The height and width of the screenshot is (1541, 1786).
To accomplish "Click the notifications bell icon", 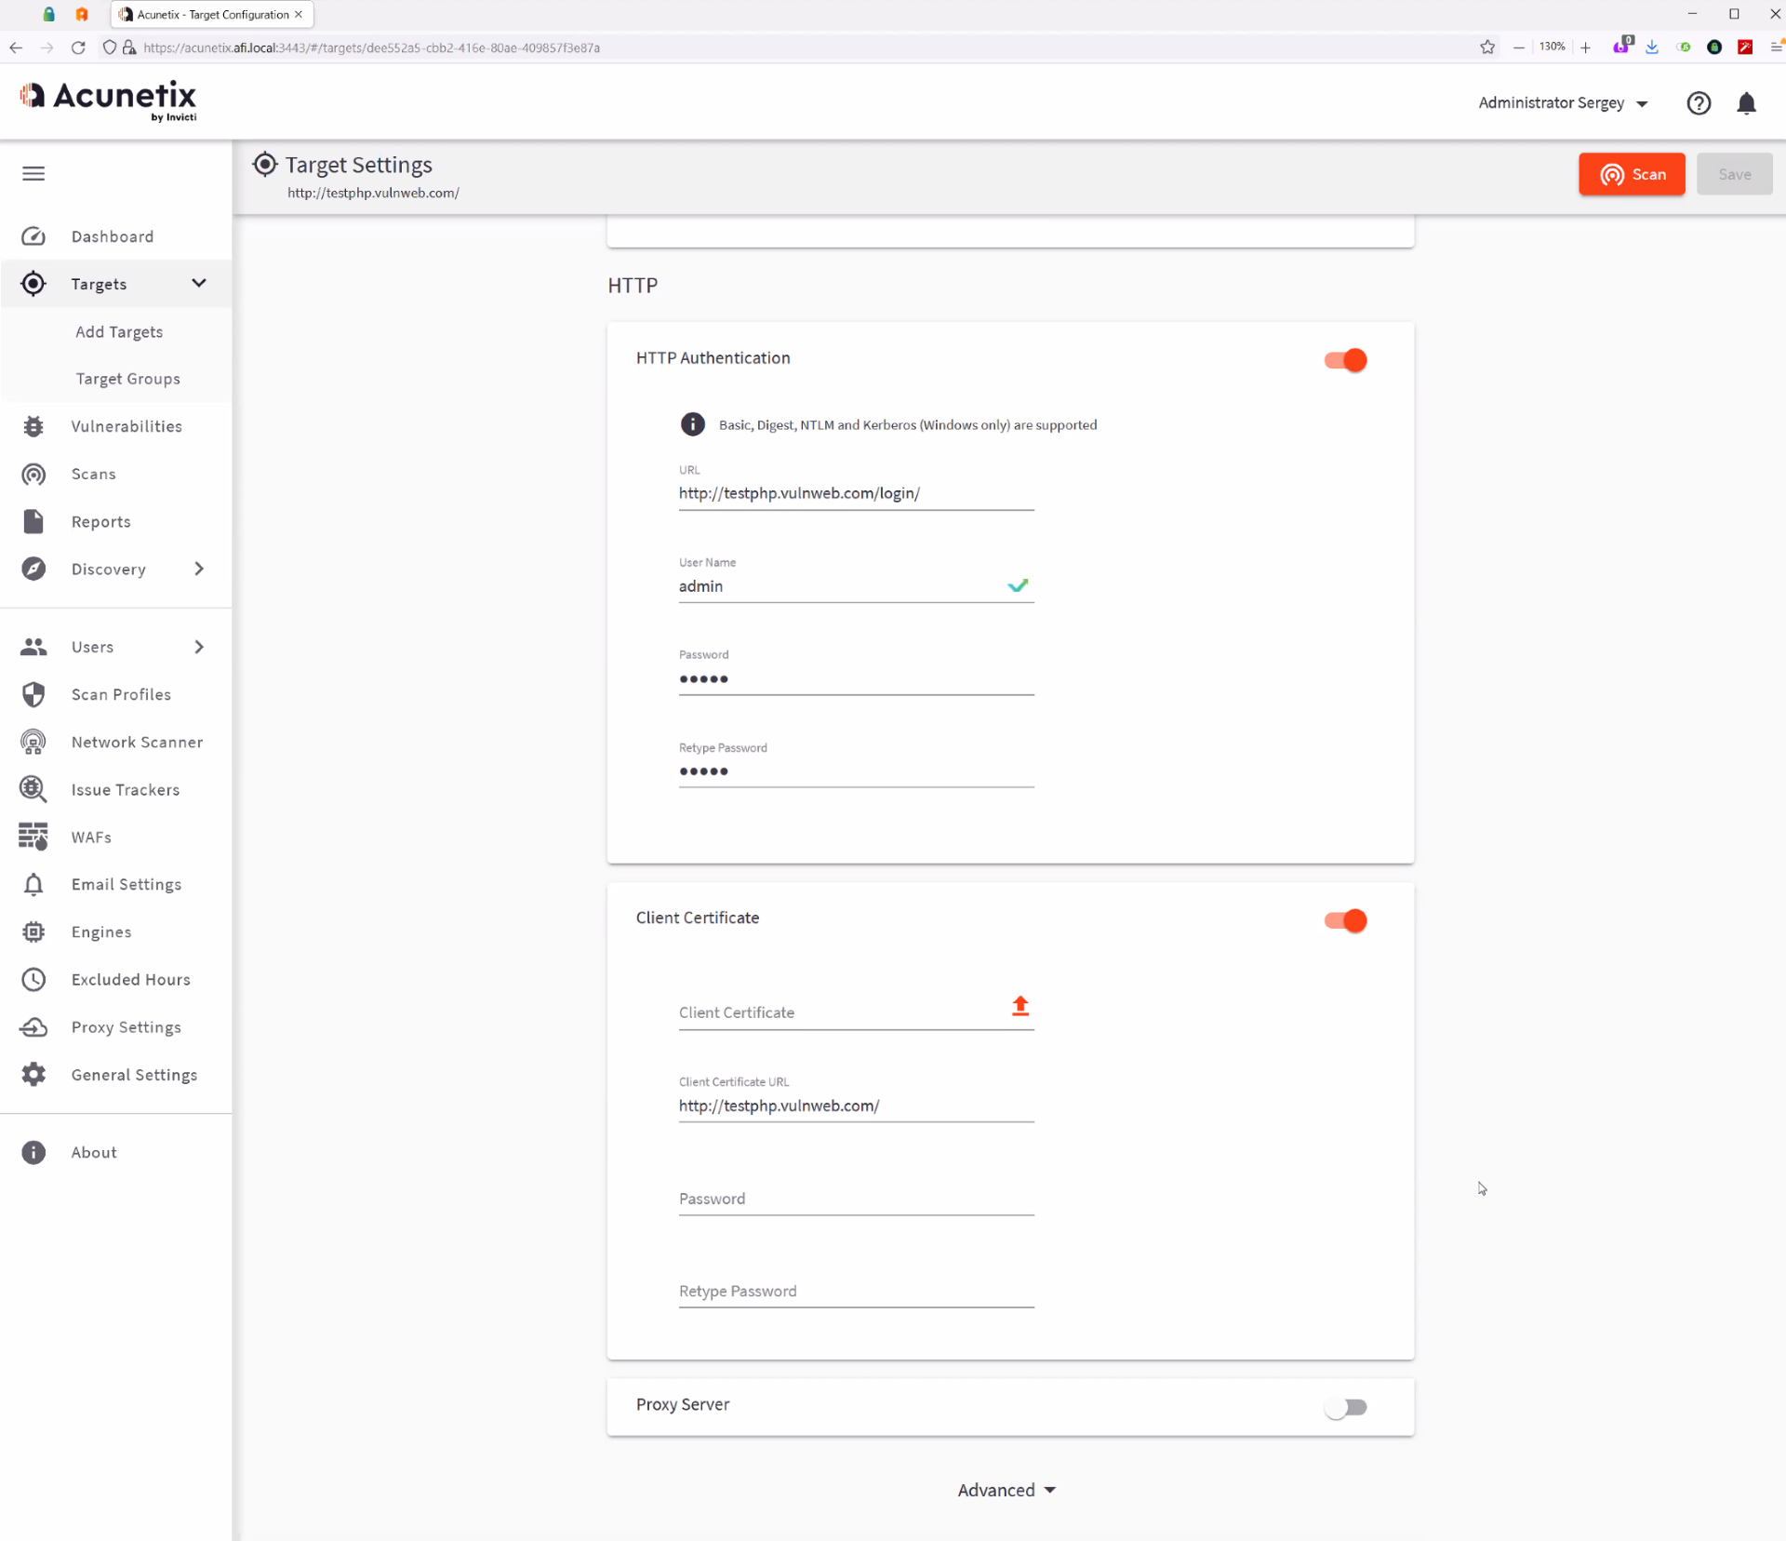I will click(1746, 103).
